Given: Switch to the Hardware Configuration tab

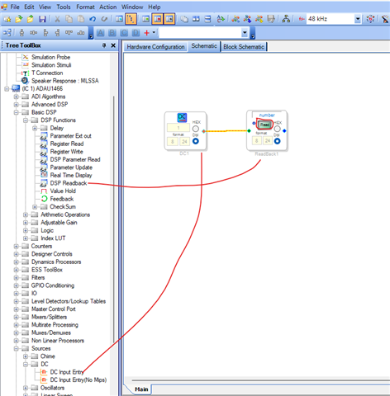Looking at the screenshot, I should tap(155, 47).
